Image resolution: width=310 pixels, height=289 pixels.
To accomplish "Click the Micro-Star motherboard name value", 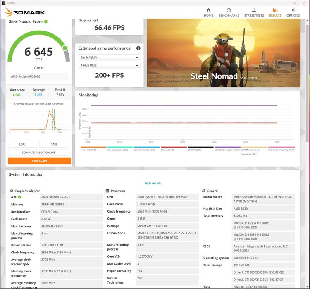I will point(263,199).
